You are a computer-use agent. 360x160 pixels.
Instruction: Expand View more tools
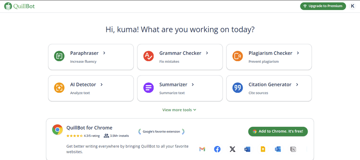click(x=179, y=110)
